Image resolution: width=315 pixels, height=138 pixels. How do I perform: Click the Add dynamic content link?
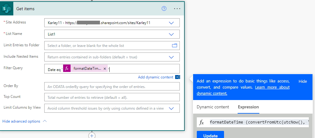tap(156, 77)
